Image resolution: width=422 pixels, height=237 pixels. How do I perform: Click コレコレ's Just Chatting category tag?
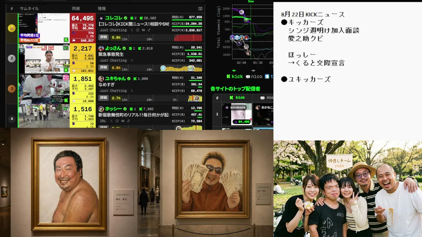113,30
